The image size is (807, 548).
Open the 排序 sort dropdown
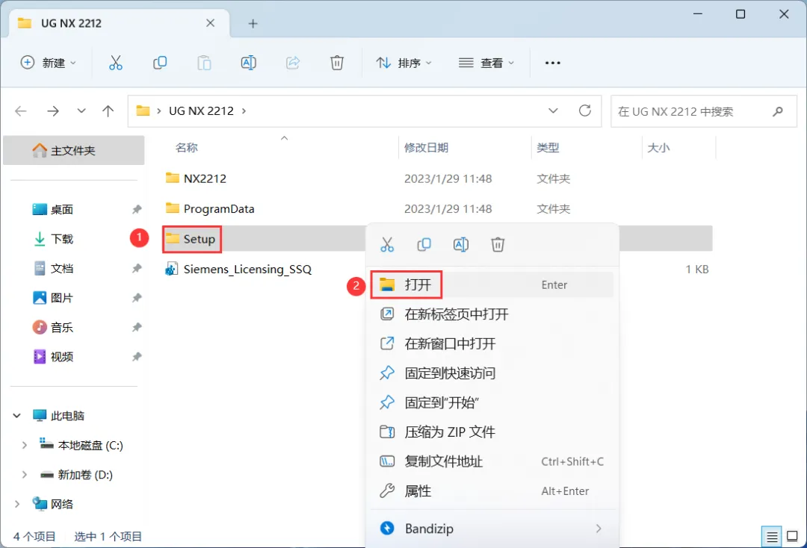(x=404, y=63)
